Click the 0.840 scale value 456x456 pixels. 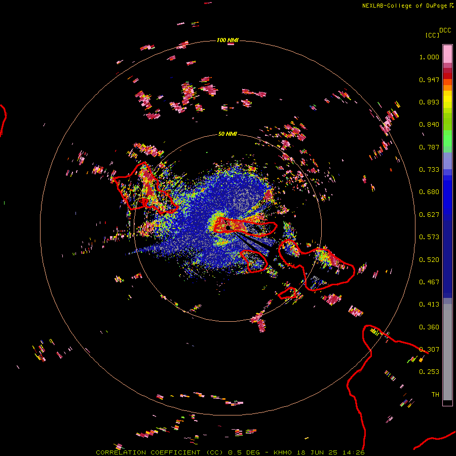click(x=429, y=125)
